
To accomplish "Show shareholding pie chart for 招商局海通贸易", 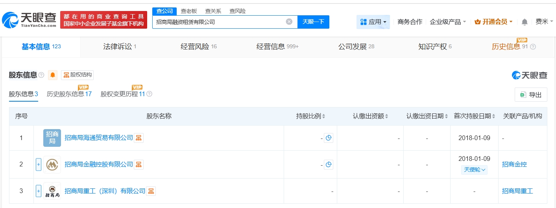I will 329,138.
